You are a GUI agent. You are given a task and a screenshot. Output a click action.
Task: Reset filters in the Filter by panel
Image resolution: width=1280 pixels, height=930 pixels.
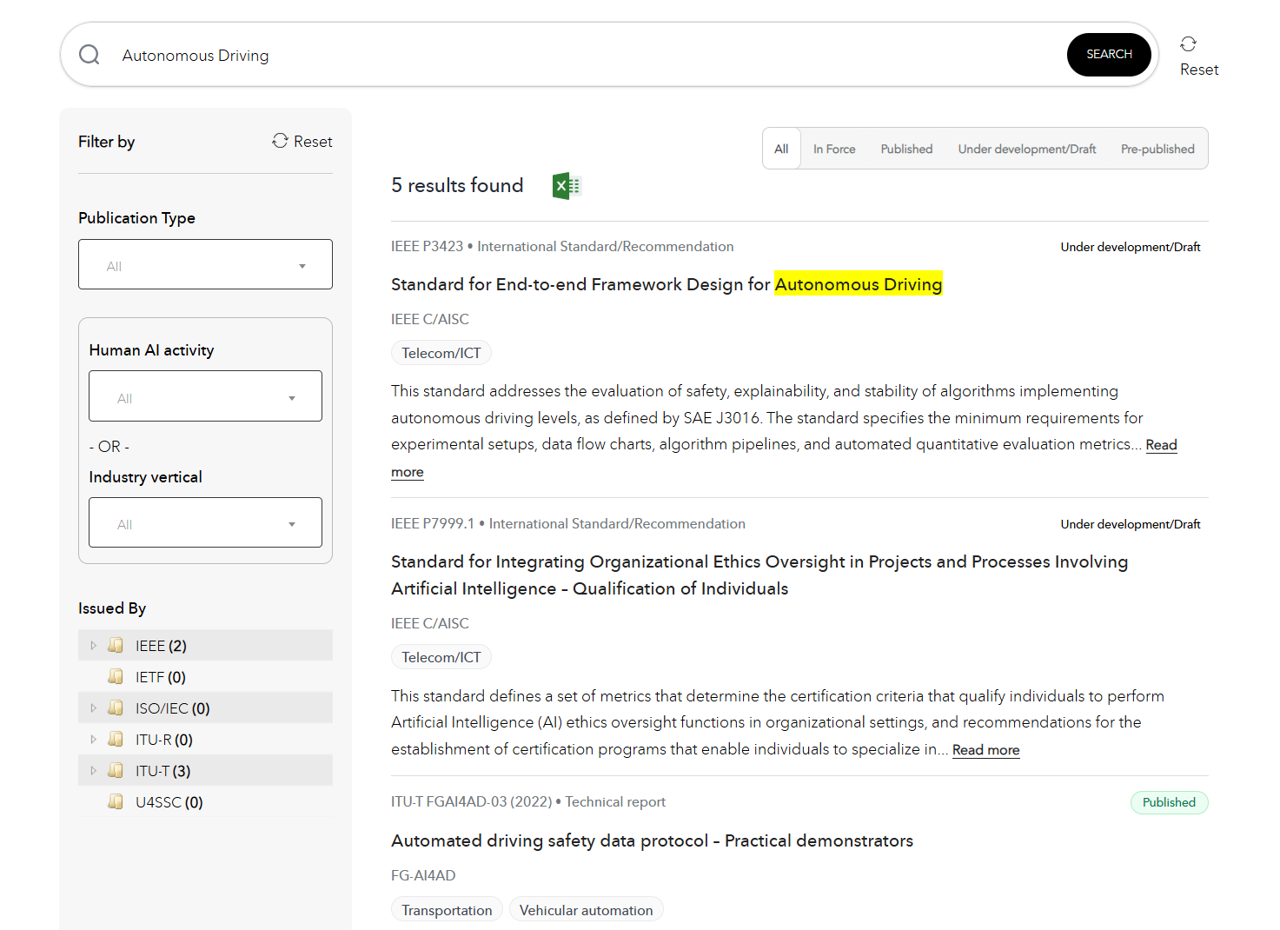302,142
